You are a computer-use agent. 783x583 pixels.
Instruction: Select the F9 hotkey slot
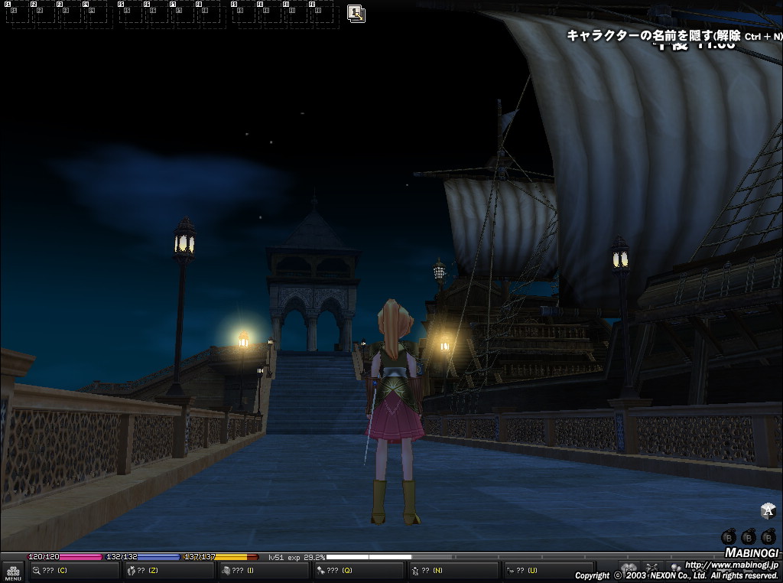[244, 12]
